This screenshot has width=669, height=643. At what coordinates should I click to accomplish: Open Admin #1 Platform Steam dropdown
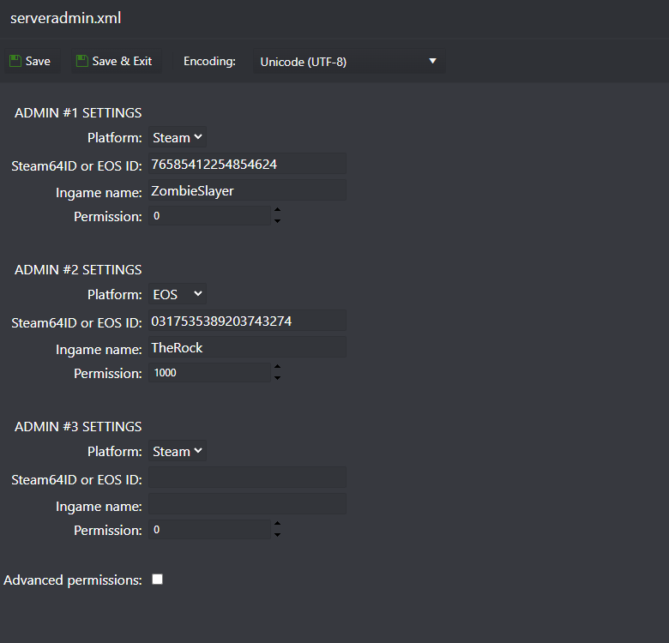click(x=178, y=137)
